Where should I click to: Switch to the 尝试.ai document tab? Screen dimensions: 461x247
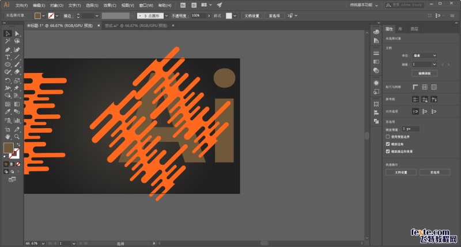pyautogui.click(x=136, y=26)
